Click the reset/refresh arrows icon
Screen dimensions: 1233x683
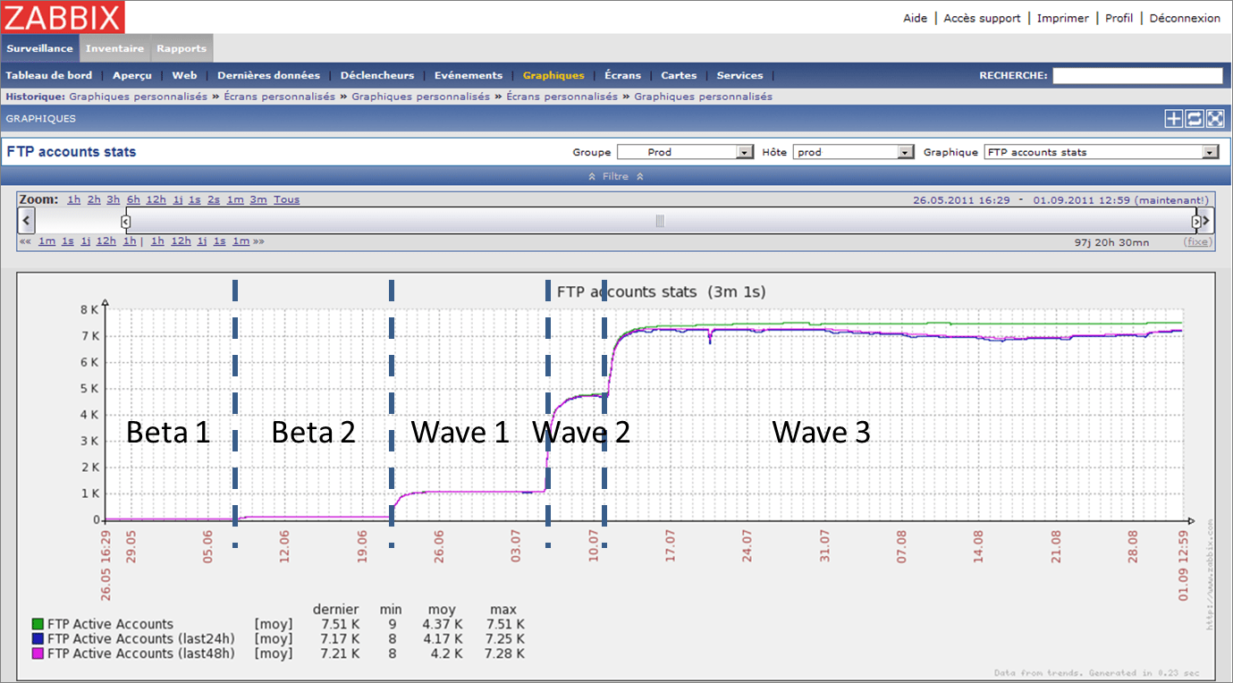pyautogui.click(x=1194, y=119)
